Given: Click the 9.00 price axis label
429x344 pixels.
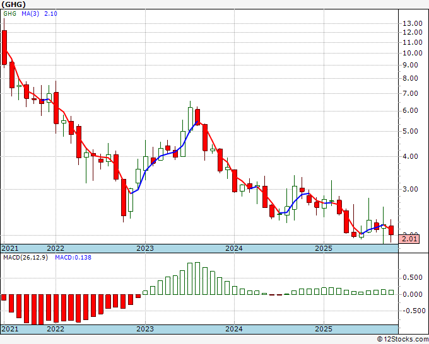Looking at the screenshot, I should click(x=411, y=65).
